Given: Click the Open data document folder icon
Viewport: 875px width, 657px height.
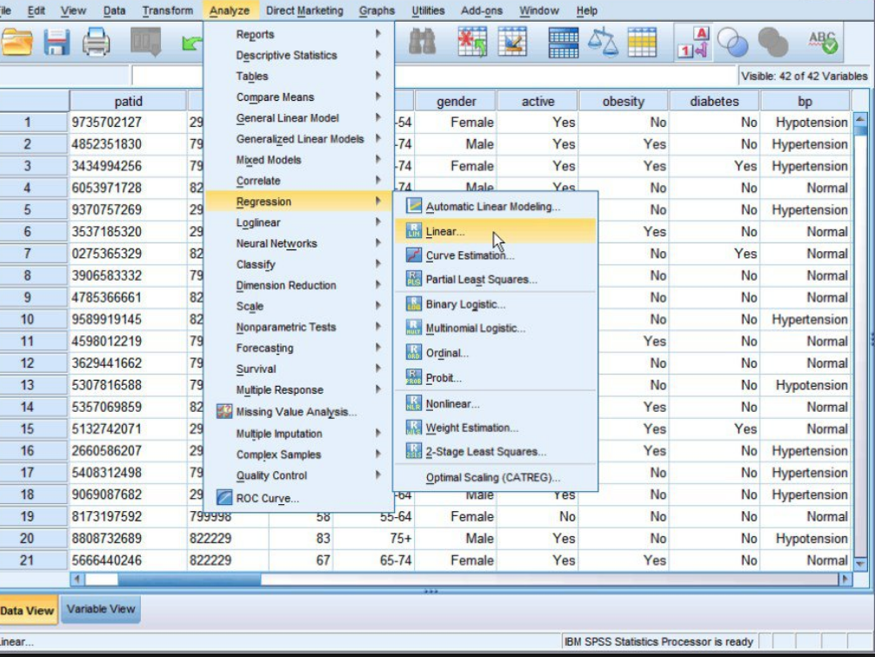Looking at the screenshot, I should click(17, 43).
